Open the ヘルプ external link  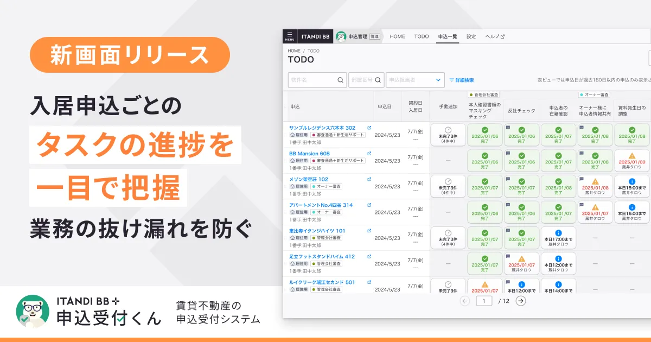(x=495, y=36)
